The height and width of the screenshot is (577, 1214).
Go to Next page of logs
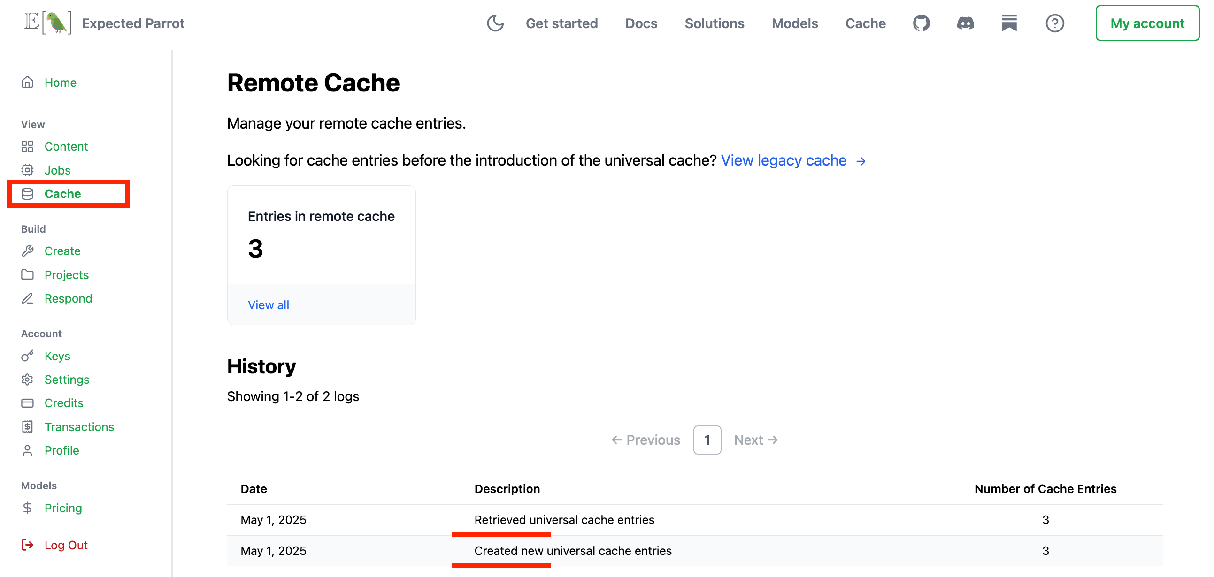[755, 440]
